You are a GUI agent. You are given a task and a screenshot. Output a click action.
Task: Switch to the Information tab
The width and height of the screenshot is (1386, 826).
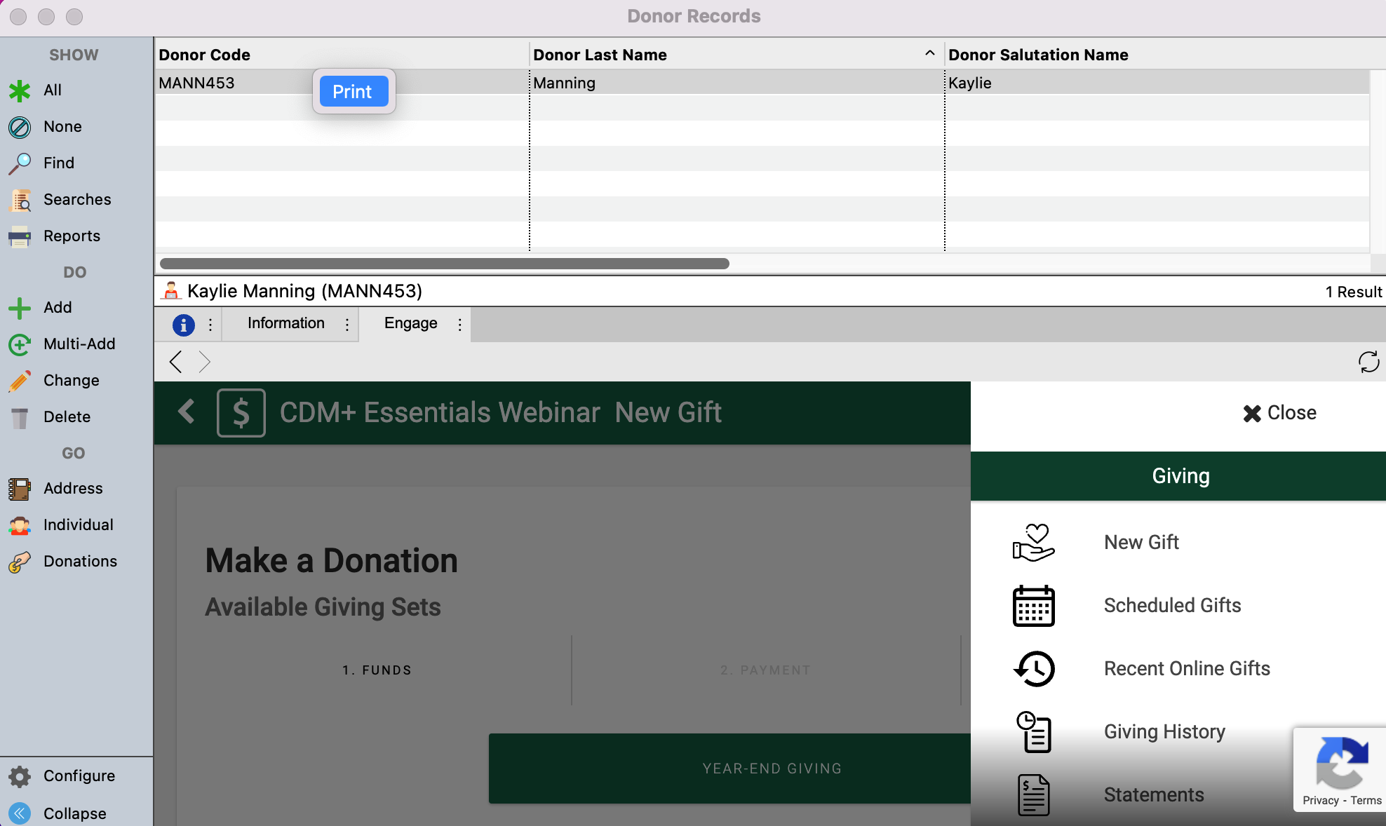point(285,323)
